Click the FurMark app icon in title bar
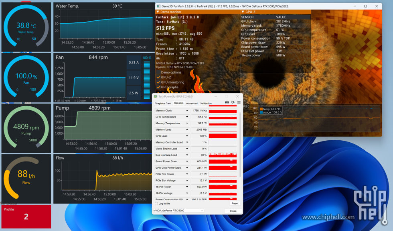This screenshot has width=393, height=231. point(159,6)
